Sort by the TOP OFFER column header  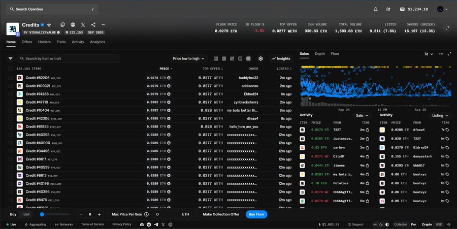[x=213, y=69]
